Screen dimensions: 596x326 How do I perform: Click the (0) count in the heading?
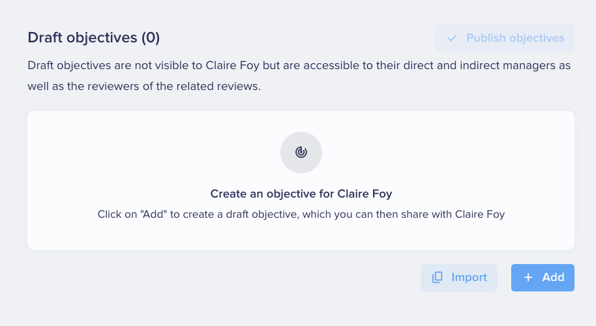tap(151, 38)
